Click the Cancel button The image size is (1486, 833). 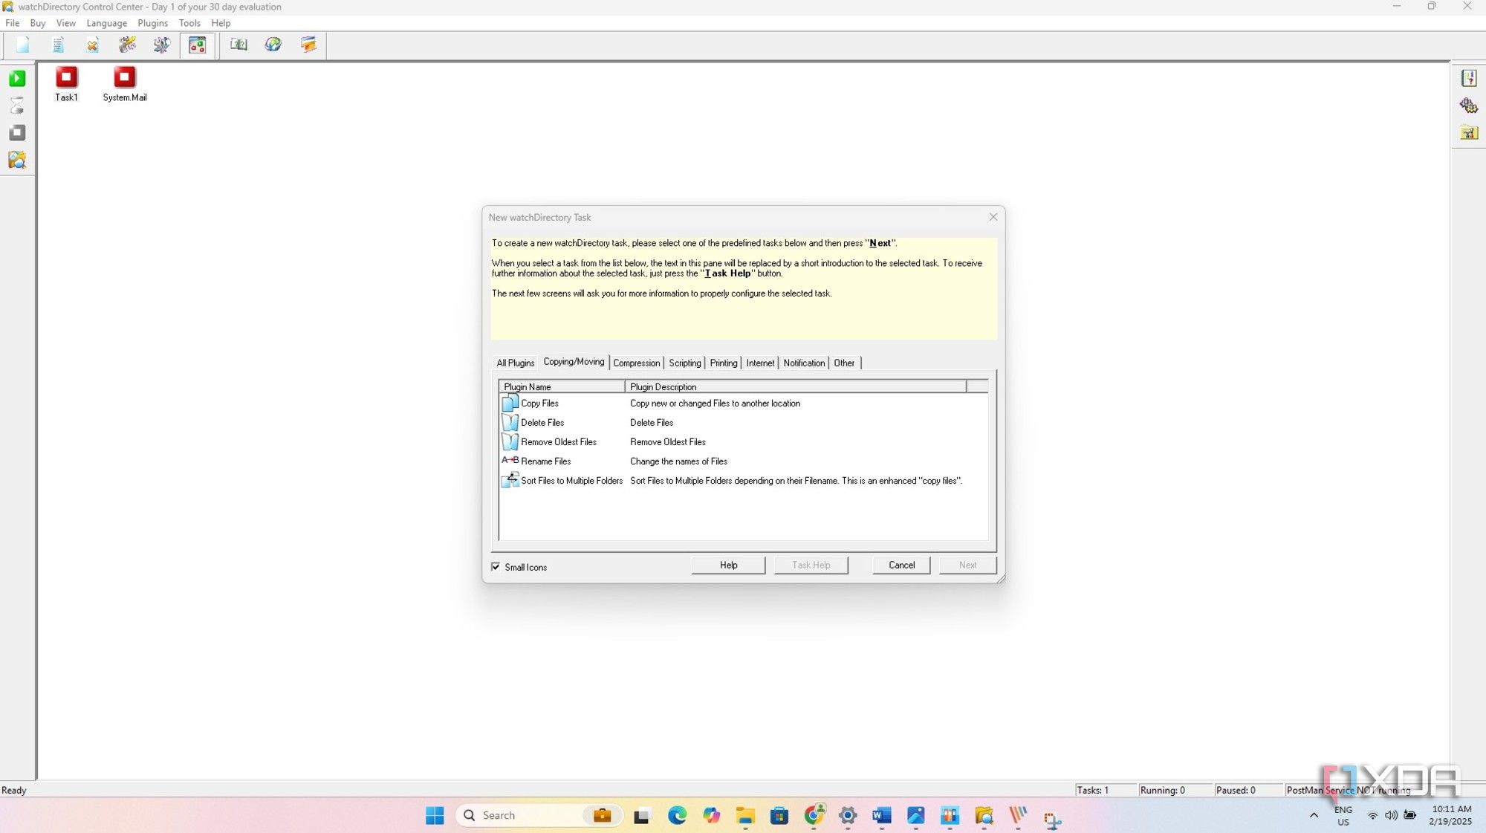click(901, 565)
